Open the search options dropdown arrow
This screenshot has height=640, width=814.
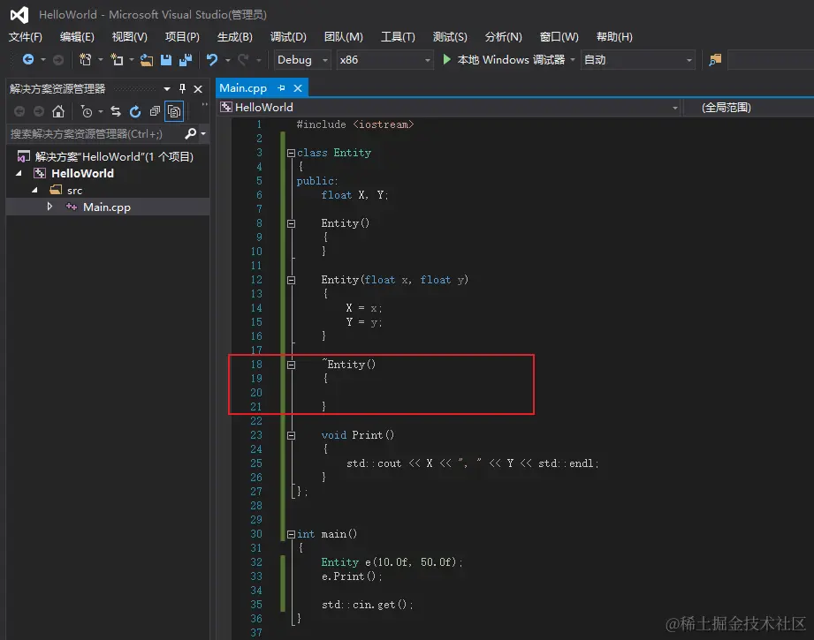click(203, 134)
